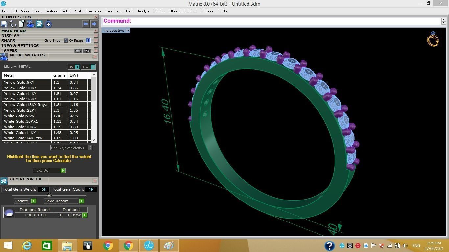Open the Perspective viewport dropdown arrow
The image size is (449, 252).
pos(128,31)
